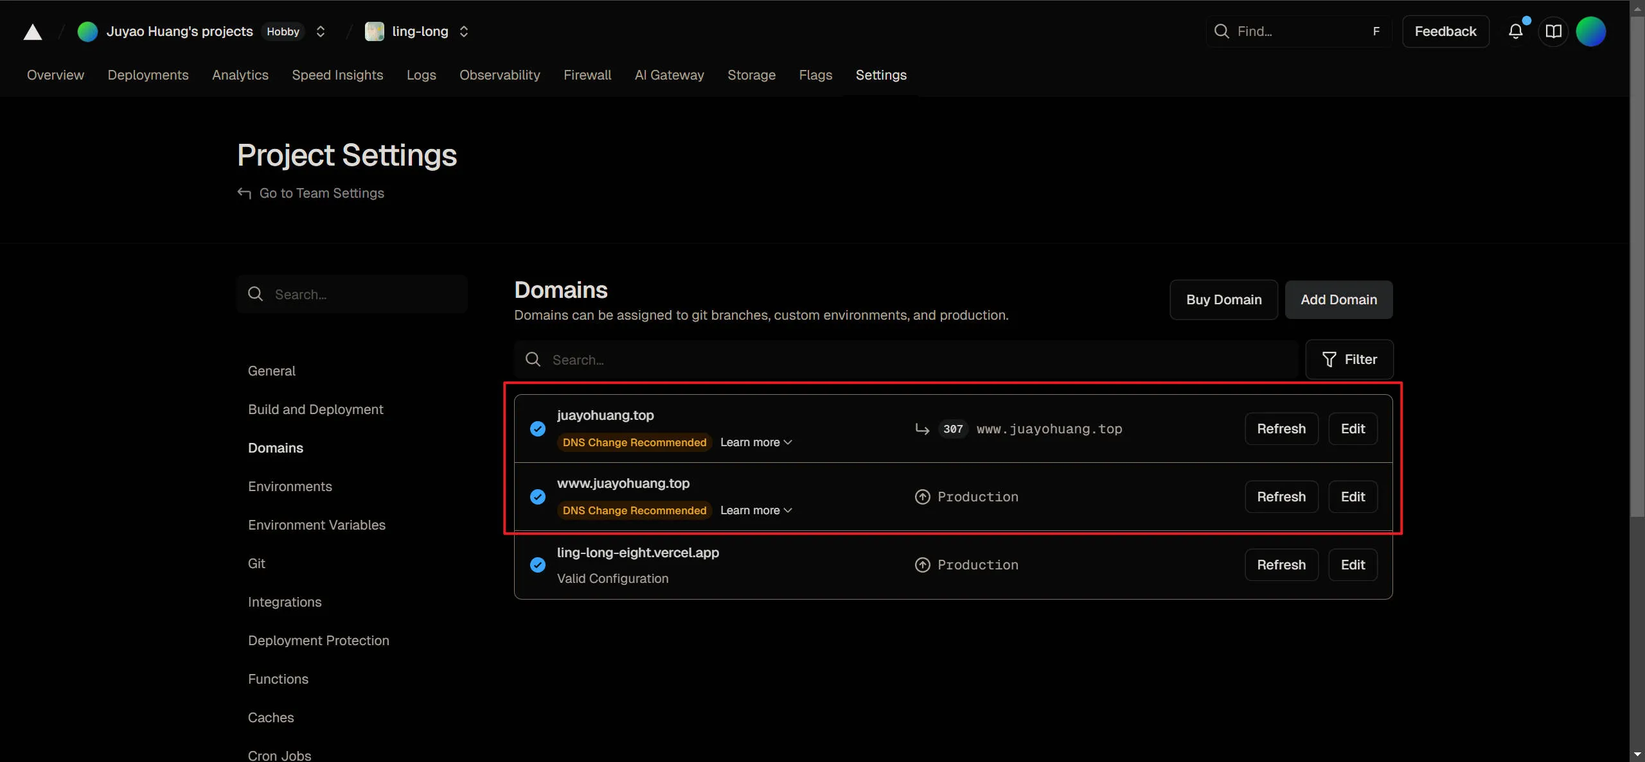Click the blue verified check for juayohuang.top

(538, 429)
